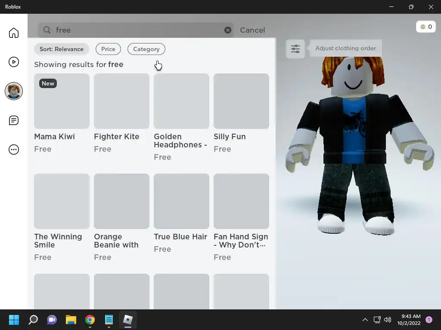Click the 'Orange Beanie with' item name
The image size is (441, 330).
pyautogui.click(x=116, y=241)
